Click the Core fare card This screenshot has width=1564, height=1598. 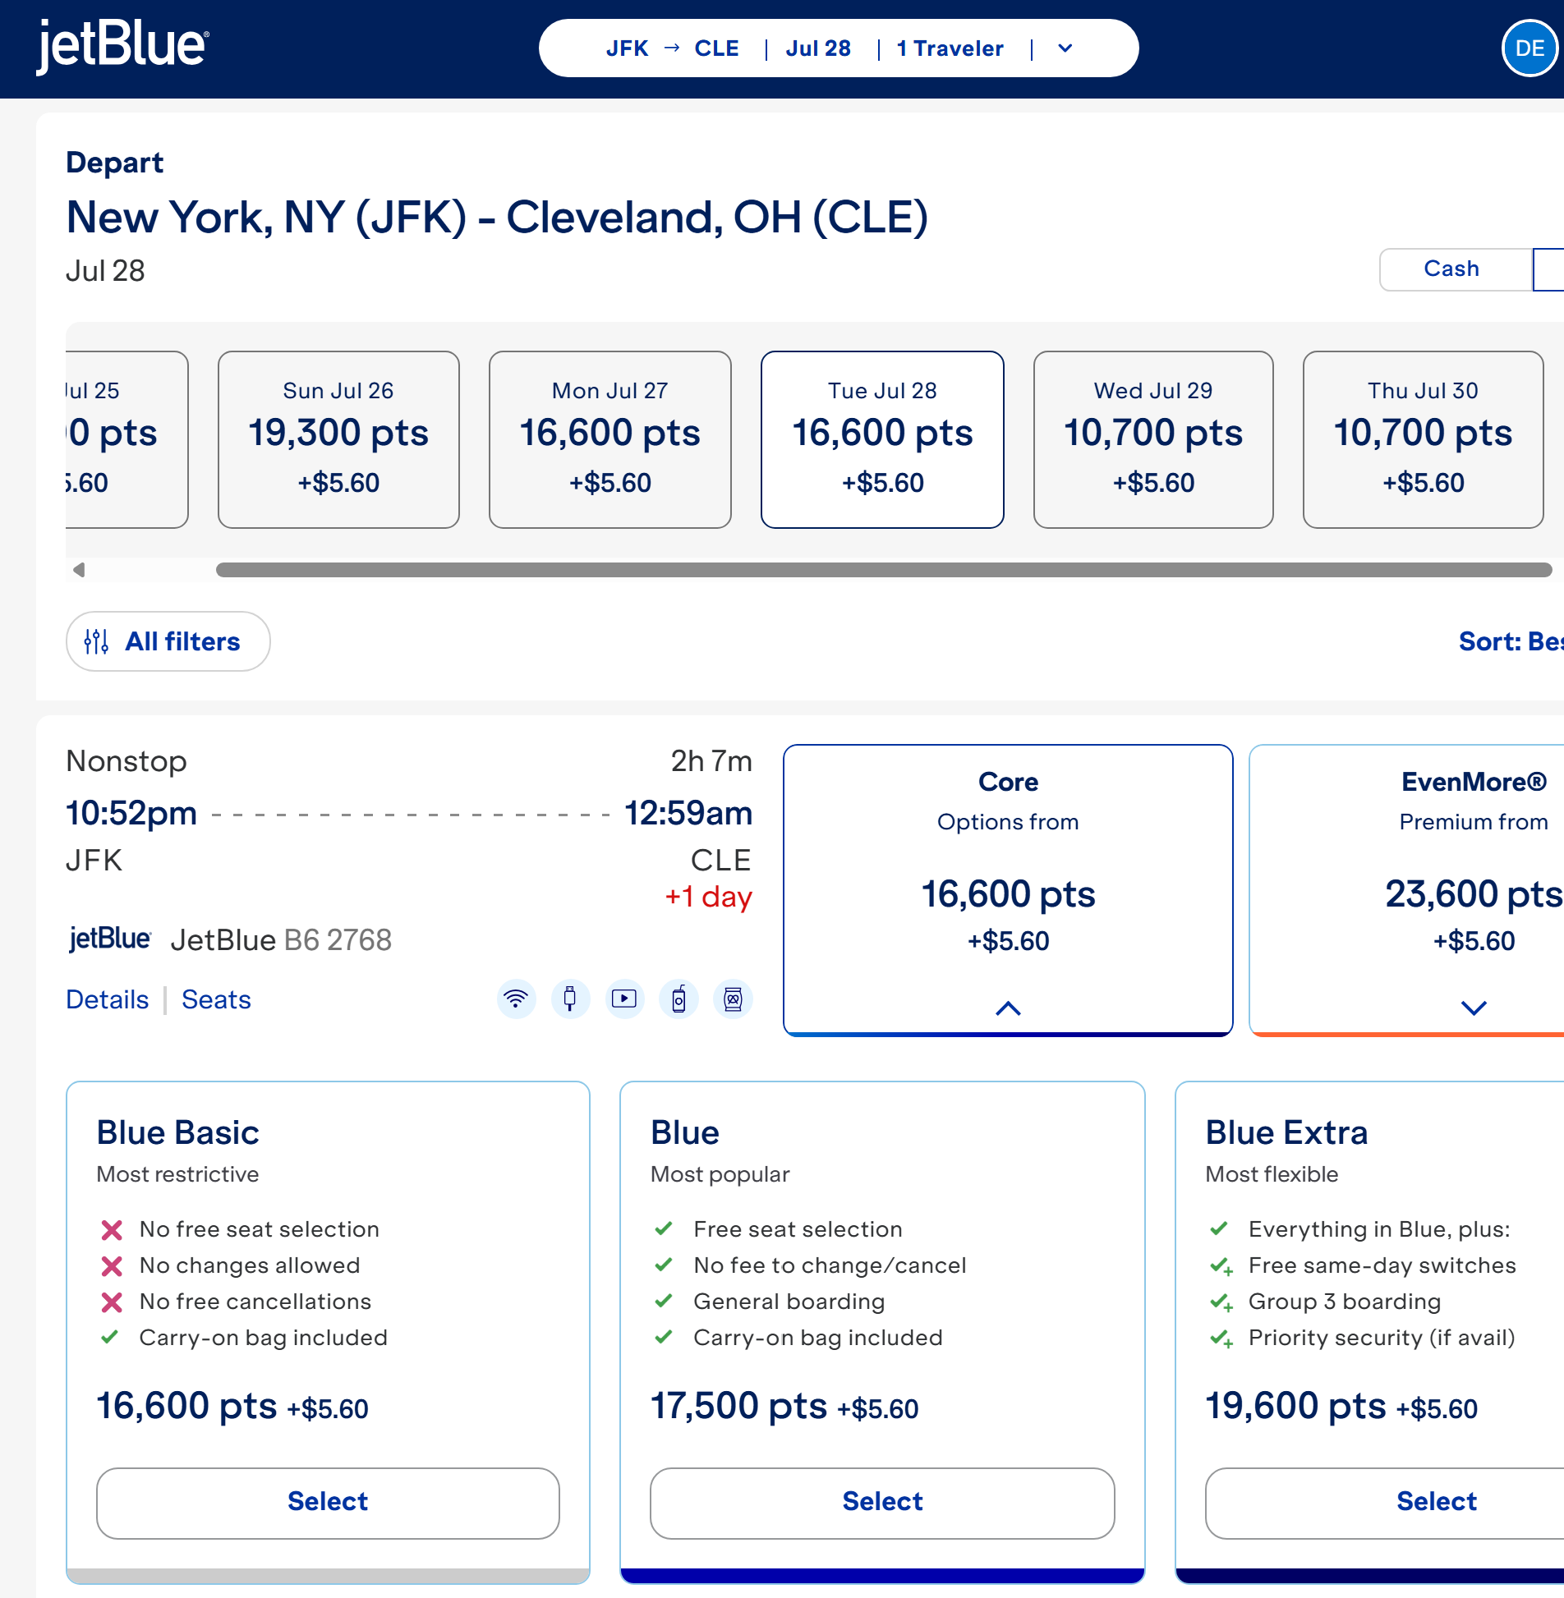1008,890
